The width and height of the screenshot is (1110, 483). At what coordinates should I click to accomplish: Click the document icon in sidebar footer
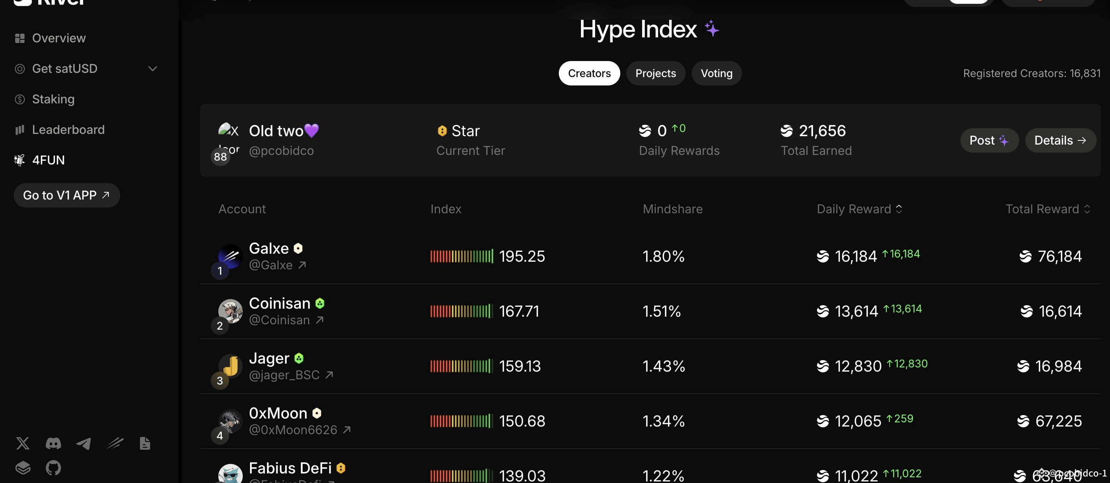[x=145, y=443]
